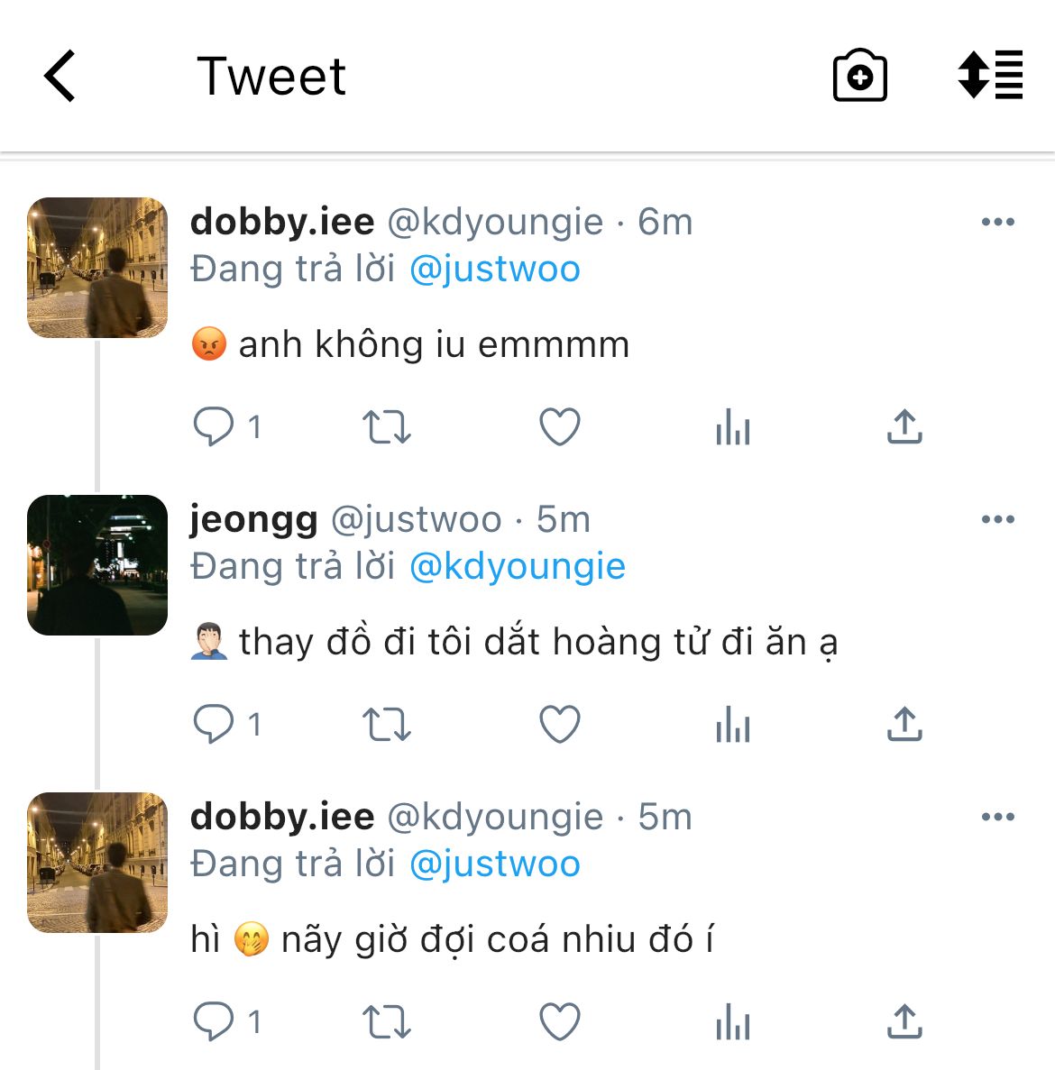
Task: Open dobby.iee profile name in first tweet
Action: tap(282, 222)
